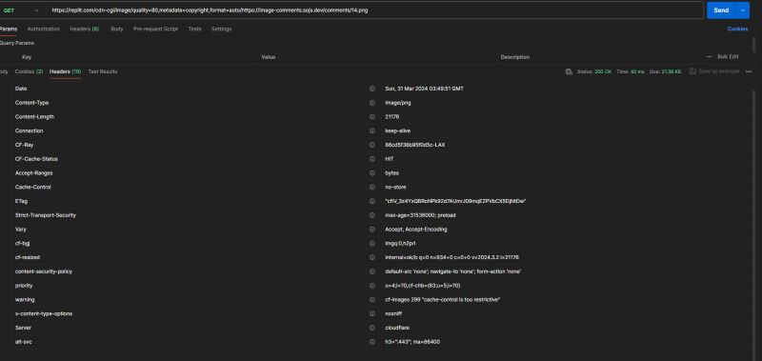Click info icon for alt-svc header
Viewport: 762px width, 361px height.
point(371,342)
